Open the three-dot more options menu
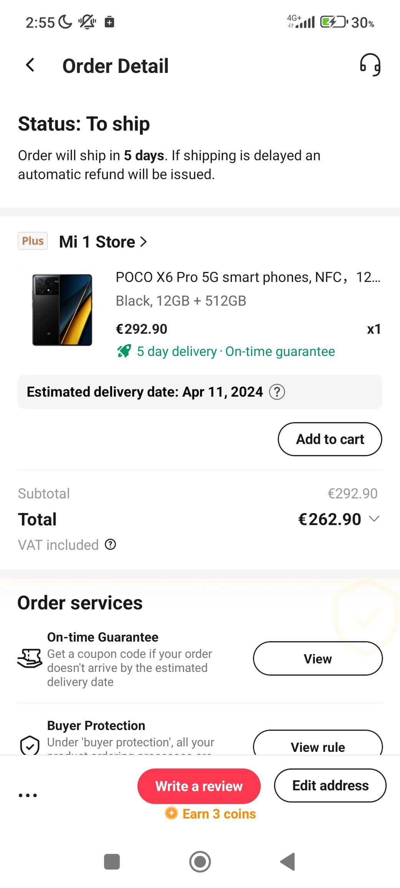This screenshot has height=888, width=400. (28, 795)
